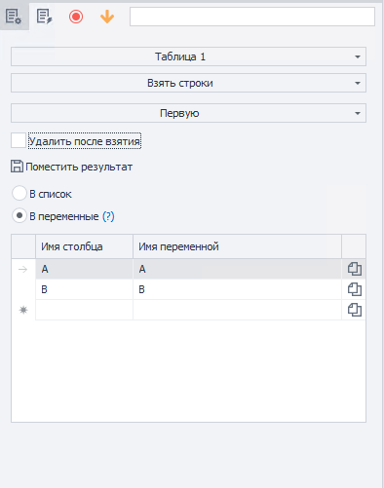Open the Таблица 1 dropdown
The width and height of the screenshot is (384, 488).
point(188,56)
